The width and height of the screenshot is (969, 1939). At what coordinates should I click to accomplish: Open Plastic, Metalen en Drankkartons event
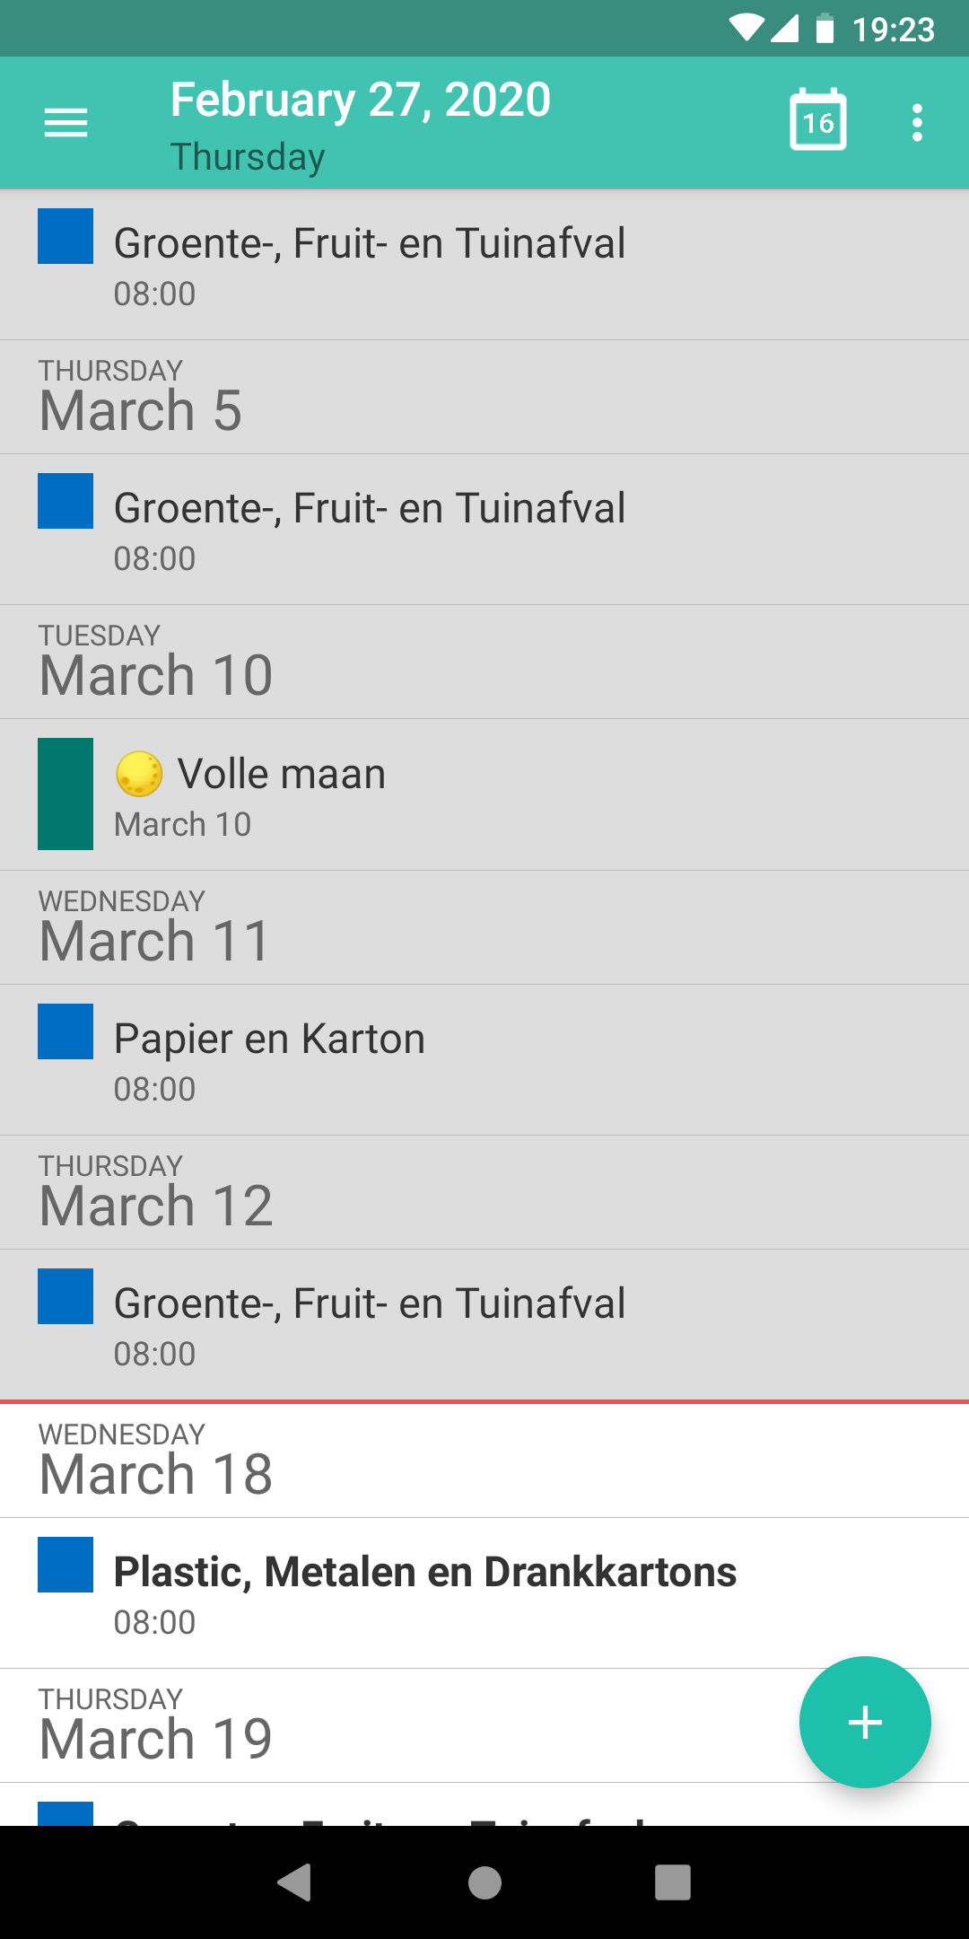[x=425, y=1573]
